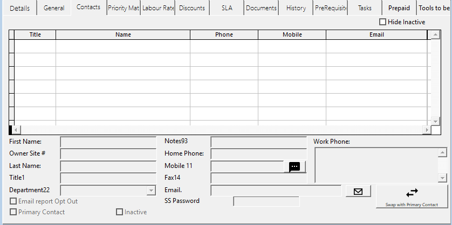452x225 pixels.
Task: Sort by the Name column header
Action: click(123, 34)
